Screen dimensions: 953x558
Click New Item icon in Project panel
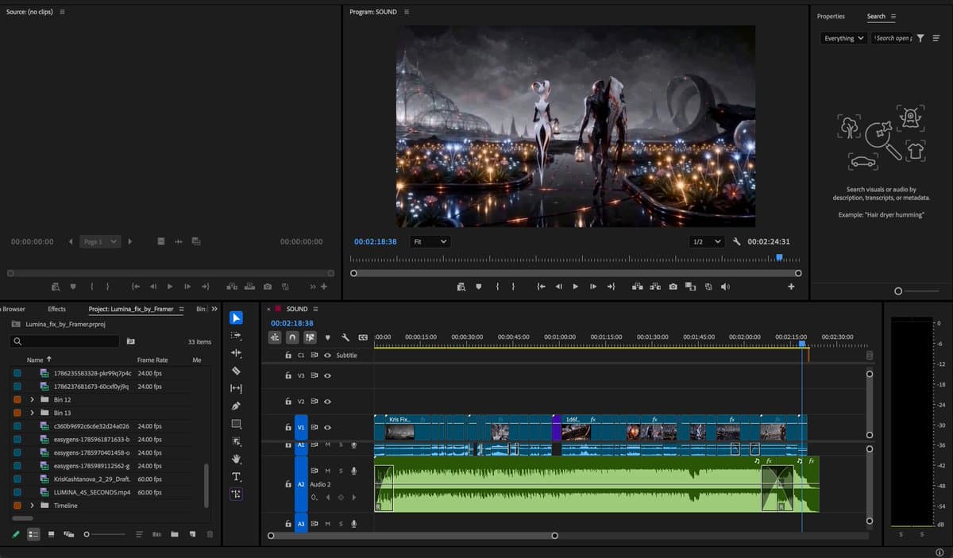(191, 534)
